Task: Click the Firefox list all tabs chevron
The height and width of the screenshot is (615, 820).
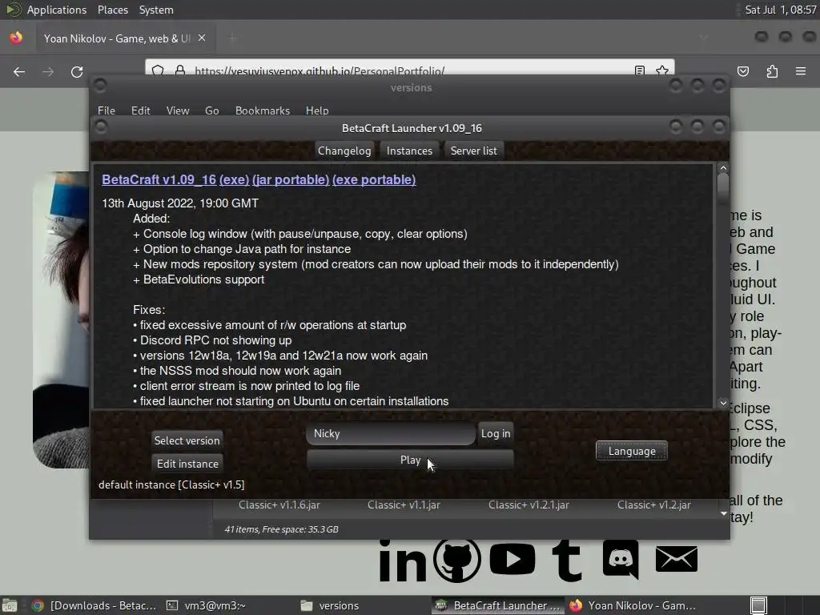Action: 704,37
